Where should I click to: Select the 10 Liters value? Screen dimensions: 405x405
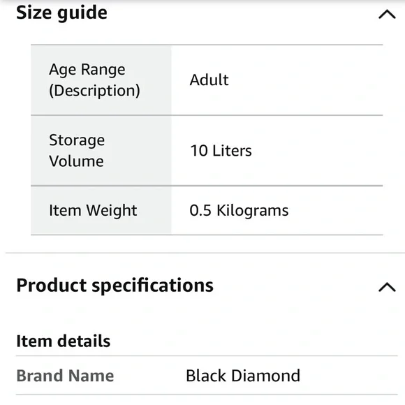click(x=221, y=151)
